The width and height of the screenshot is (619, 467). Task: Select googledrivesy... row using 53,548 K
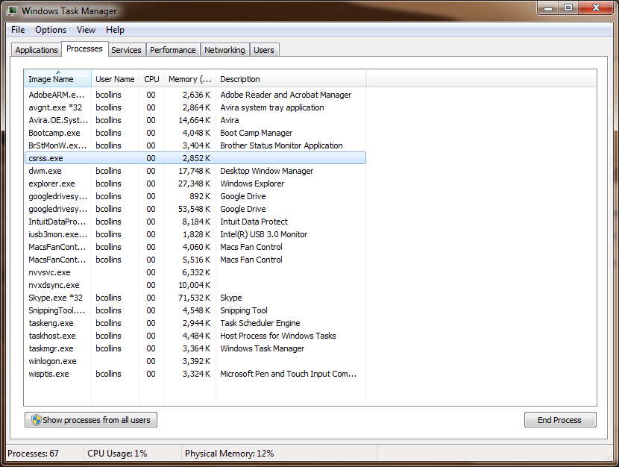(195, 209)
